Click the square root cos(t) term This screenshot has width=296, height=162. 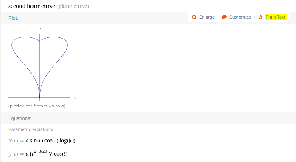coord(60,153)
